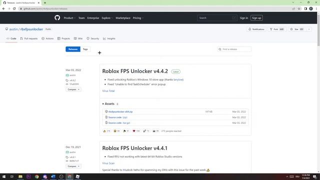This screenshot has height=180, width=320.
Task: Open the Chrome three-dot menu
Action: coord(316,9)
